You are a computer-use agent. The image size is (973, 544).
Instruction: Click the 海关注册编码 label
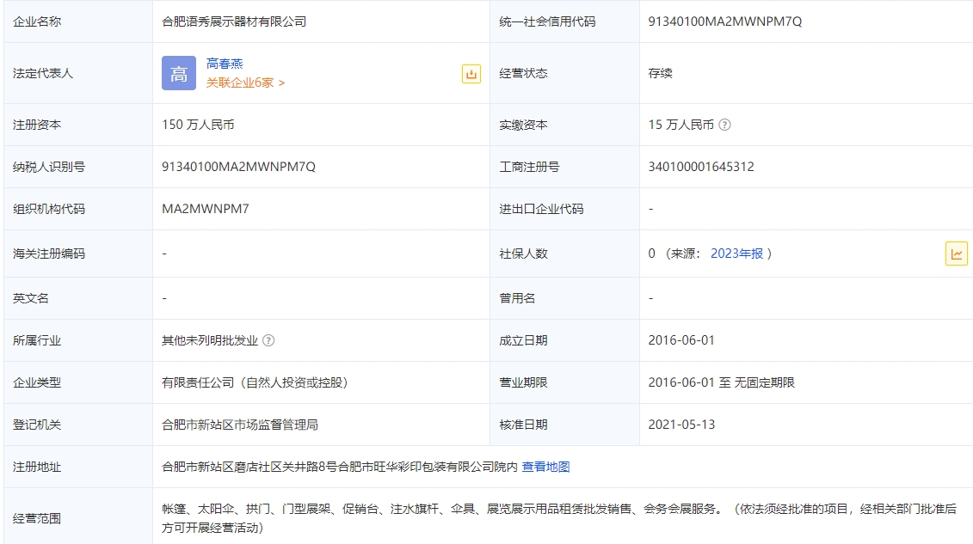click(48, 254)
